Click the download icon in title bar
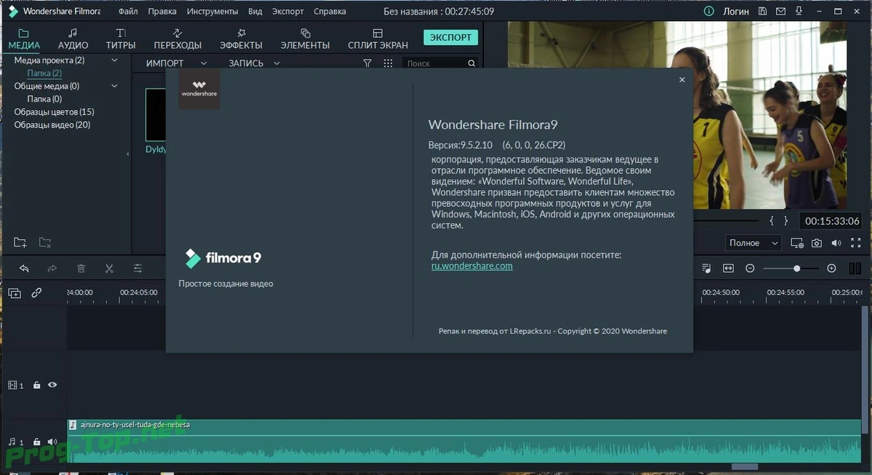Screen dimensions: 872x475 (799, 12)
